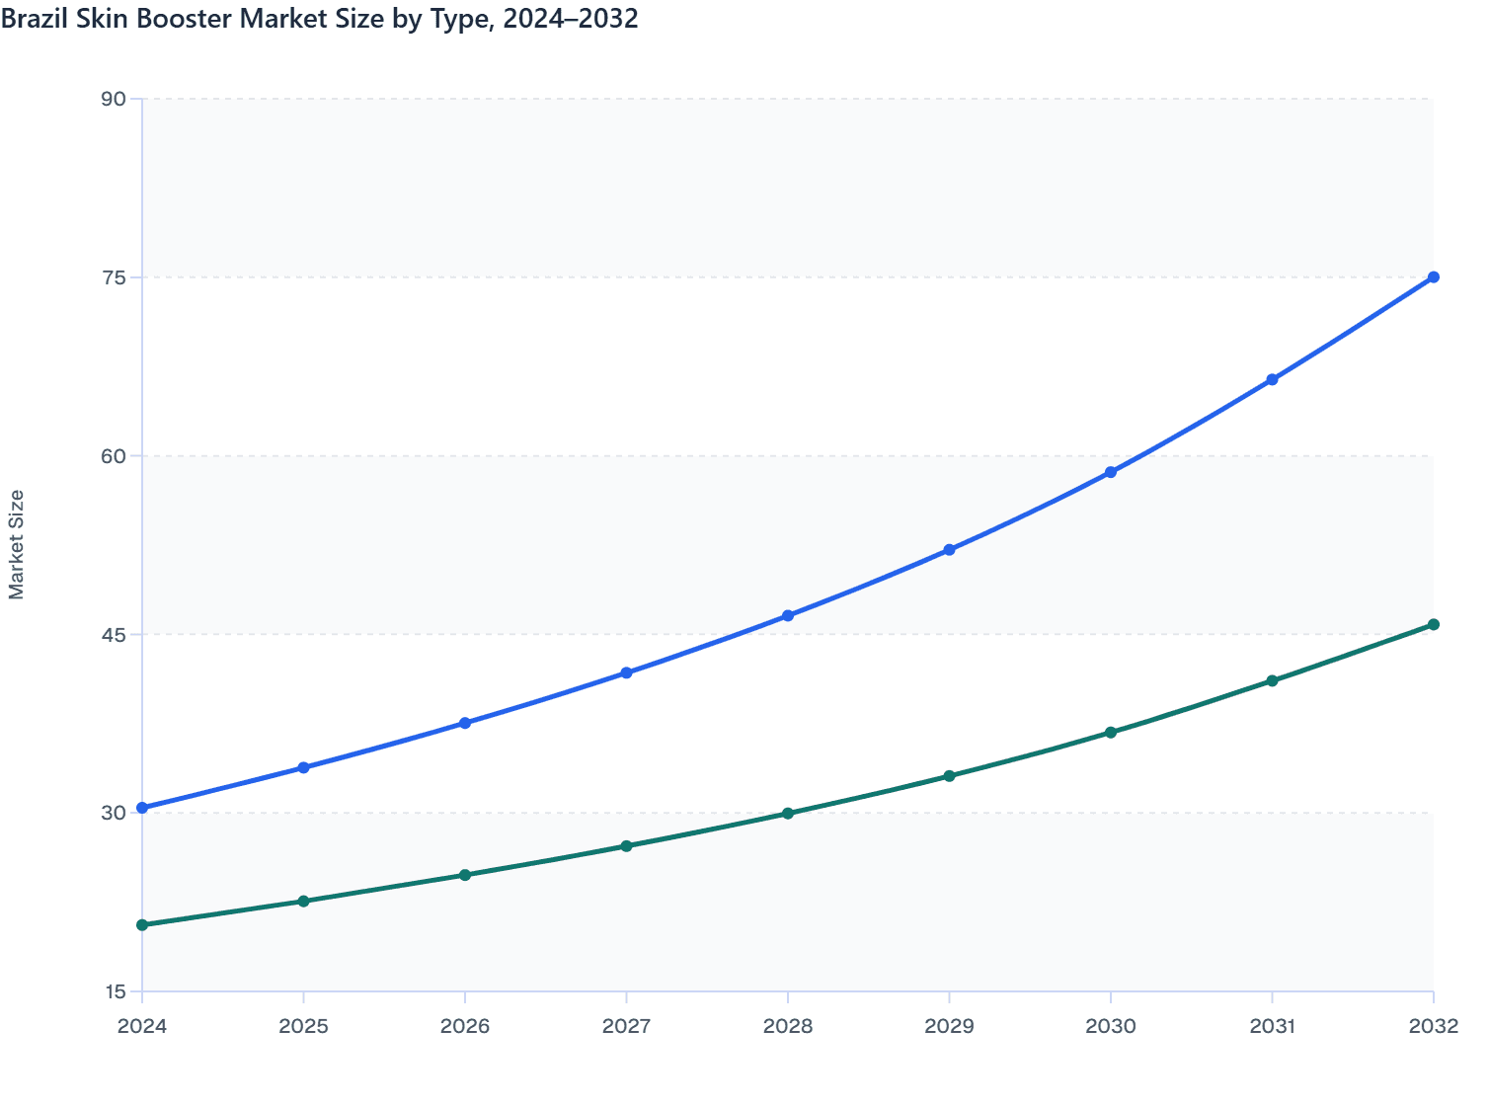Image resolution: width=1489 pixels, height=1106 pixels.
Task: Select the blue 2028 data point
Action: (787, 615)
